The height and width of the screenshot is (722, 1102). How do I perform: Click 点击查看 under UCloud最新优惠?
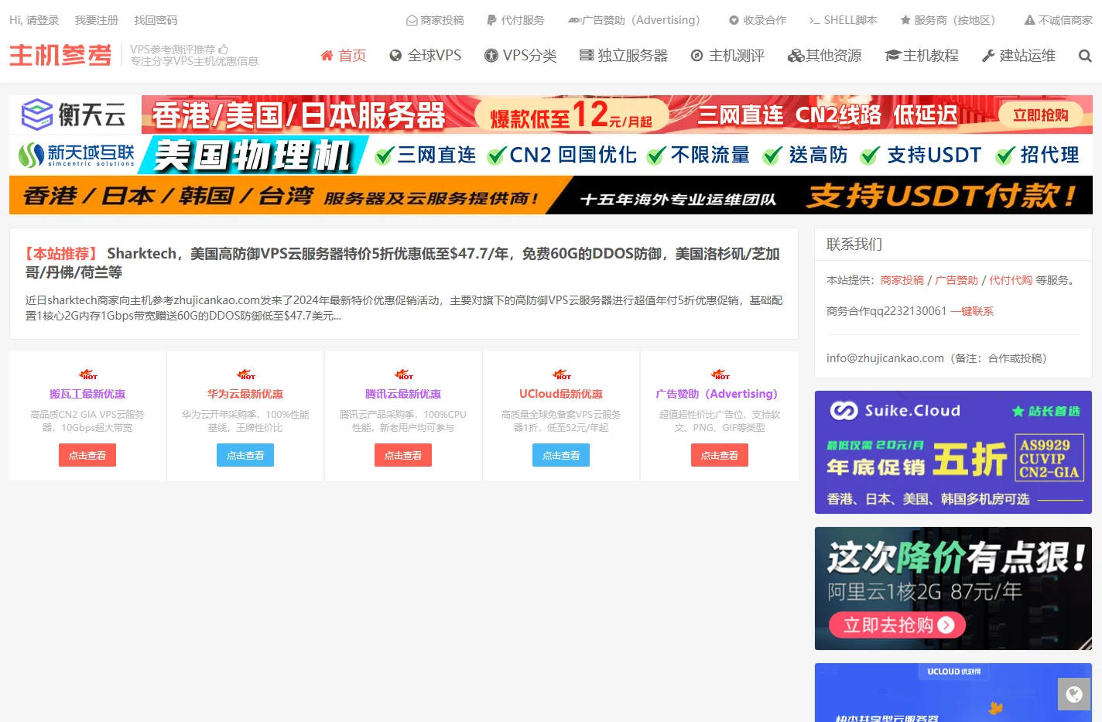tap(561, 455)
